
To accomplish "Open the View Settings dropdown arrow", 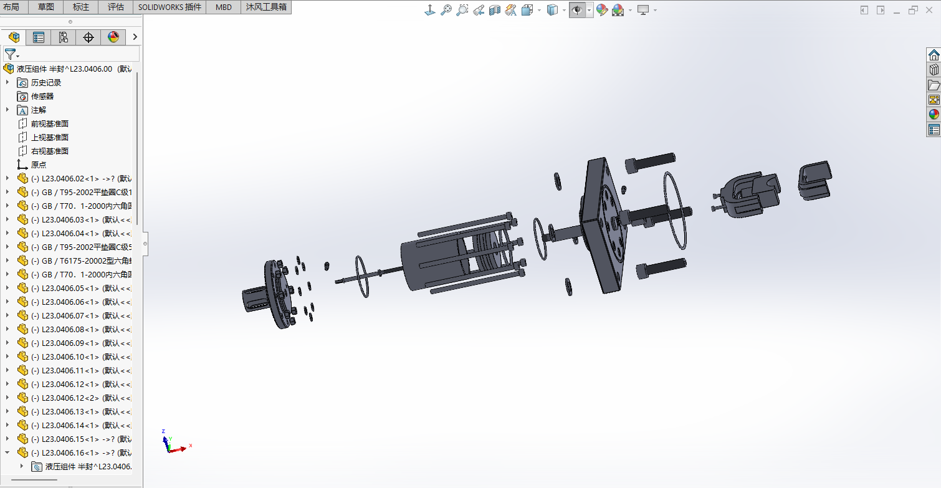I will pos(655,10).
